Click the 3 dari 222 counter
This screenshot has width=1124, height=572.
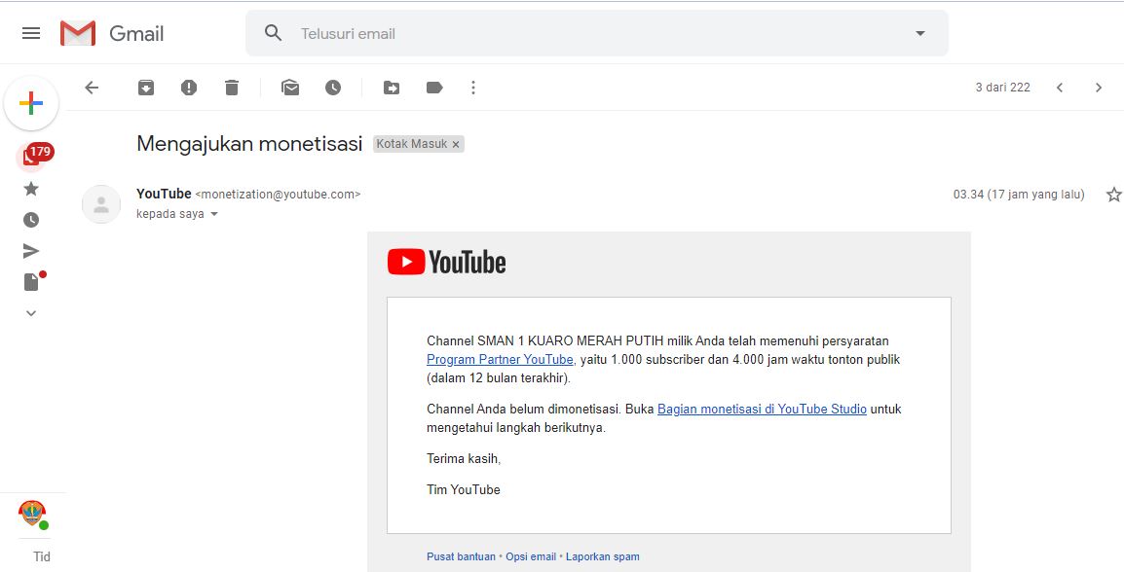coord(1002,88)
